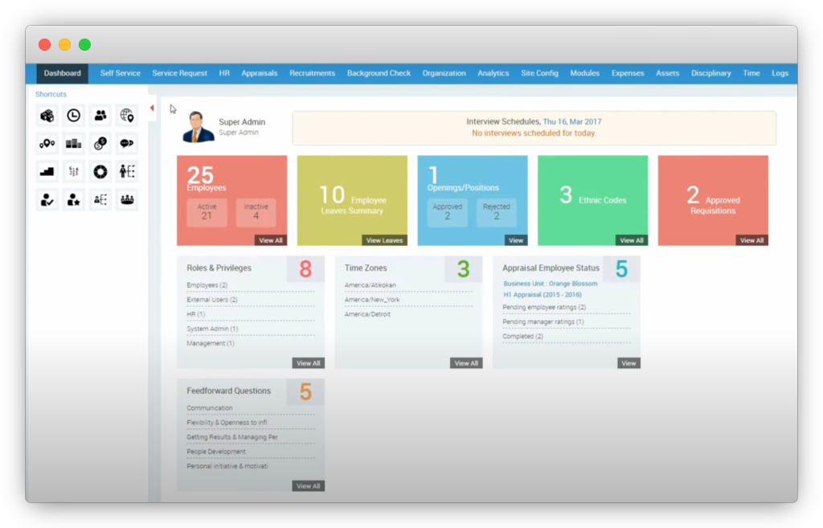
Task: Click the Super Admin profile photo
Action: click(198, 127)
